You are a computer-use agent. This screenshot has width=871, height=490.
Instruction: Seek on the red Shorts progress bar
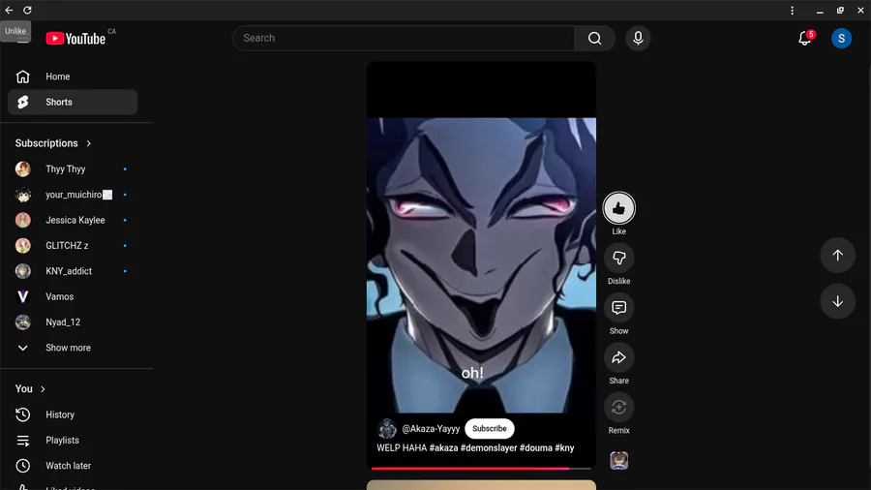tap(481, 469)
